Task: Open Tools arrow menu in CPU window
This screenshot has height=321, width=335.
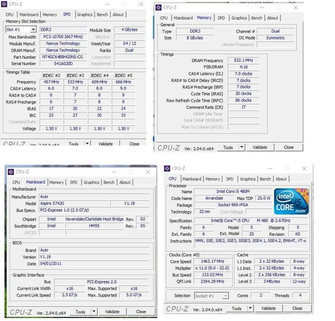Action: click(250, 308)
